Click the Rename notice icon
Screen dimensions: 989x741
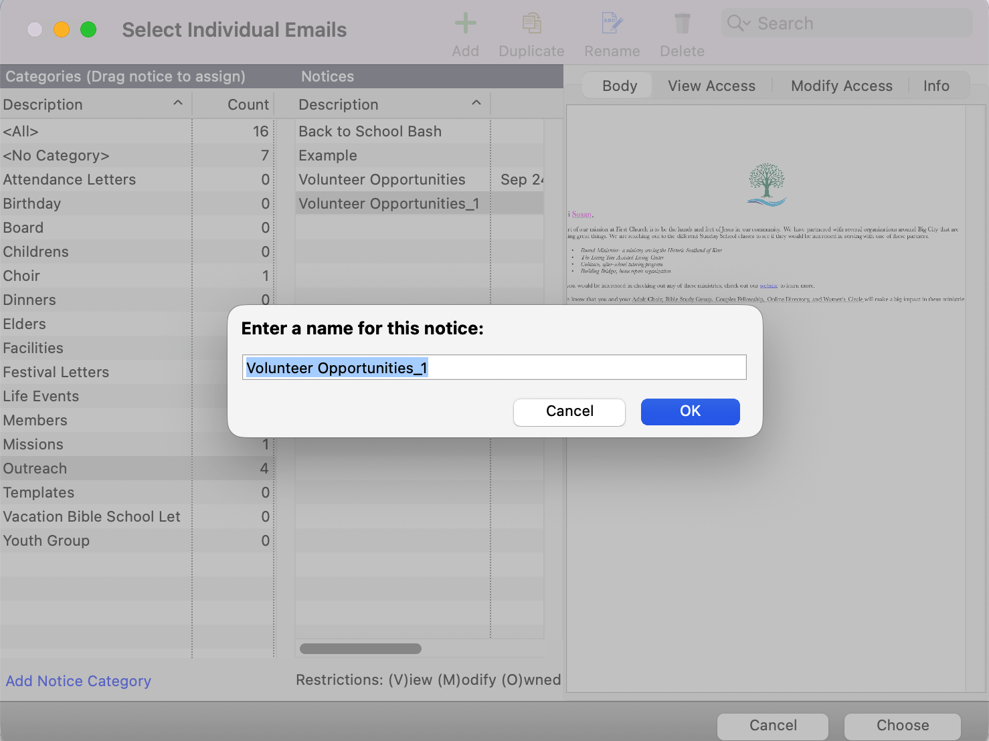(x=612, y=23)
